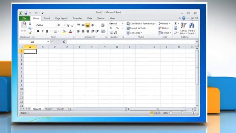Click the Insert Worksheet tab icon

tap(69, 109)
